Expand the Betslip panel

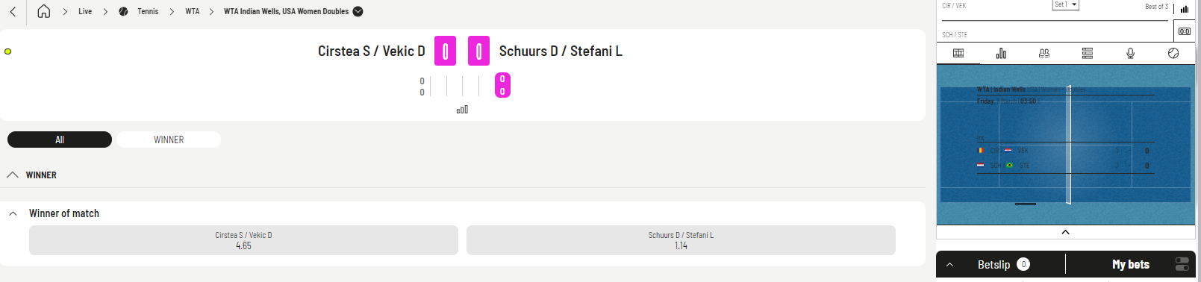[x=949, y=265]
